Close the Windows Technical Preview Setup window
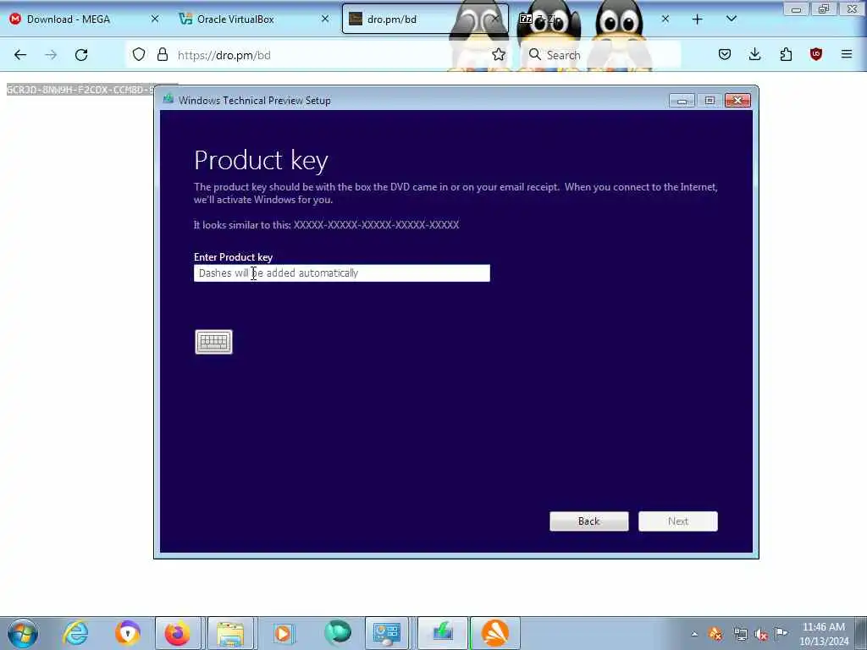867x650 pixels. tap(737, 100)
